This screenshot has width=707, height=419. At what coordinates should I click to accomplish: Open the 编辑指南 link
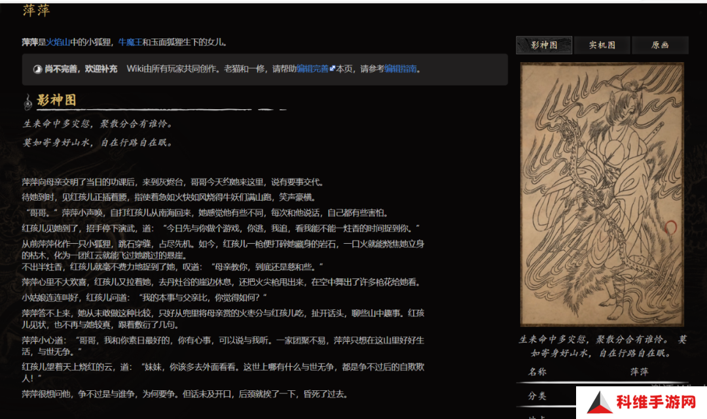tap(401, 69)
